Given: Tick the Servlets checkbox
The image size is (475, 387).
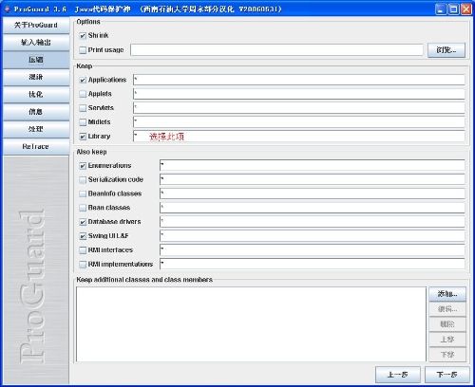Looking at the screenshot, I should (83, 108).
